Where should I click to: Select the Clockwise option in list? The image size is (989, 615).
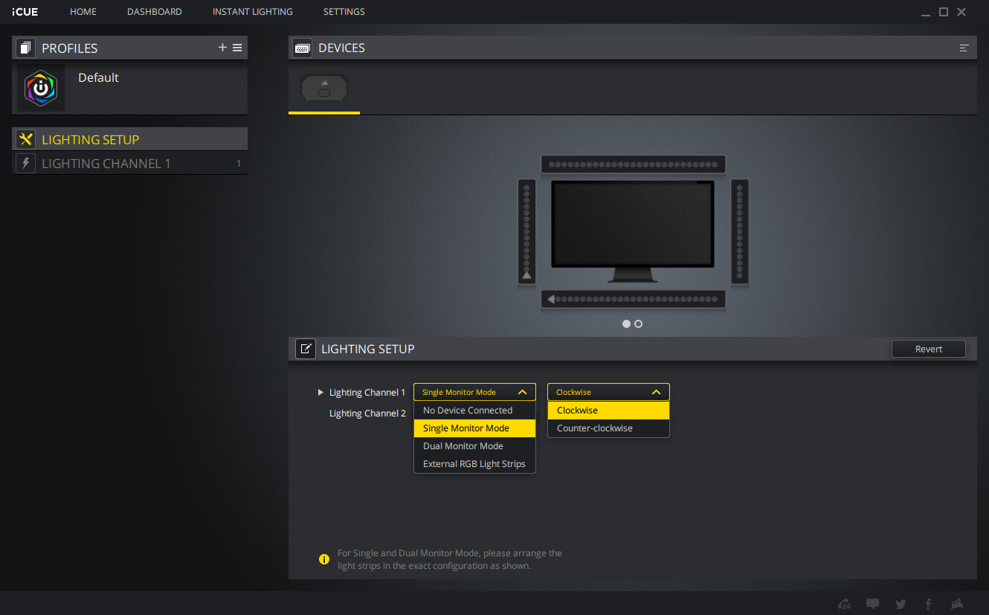[608, 410]
